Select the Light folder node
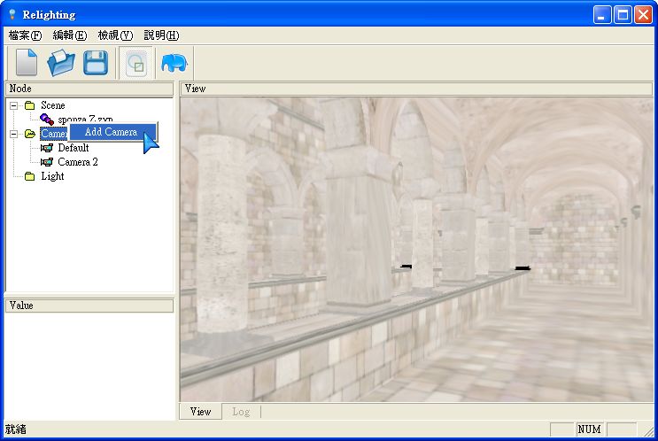This screenshot has width=658, height=441. 52,176
